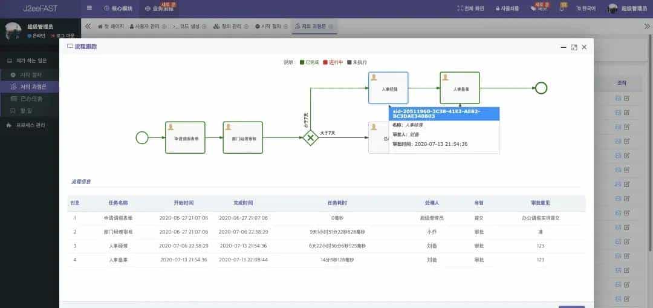Screen dimensions: 653x308
Task: Click the 온라인 status link
Action: [36, 36]
